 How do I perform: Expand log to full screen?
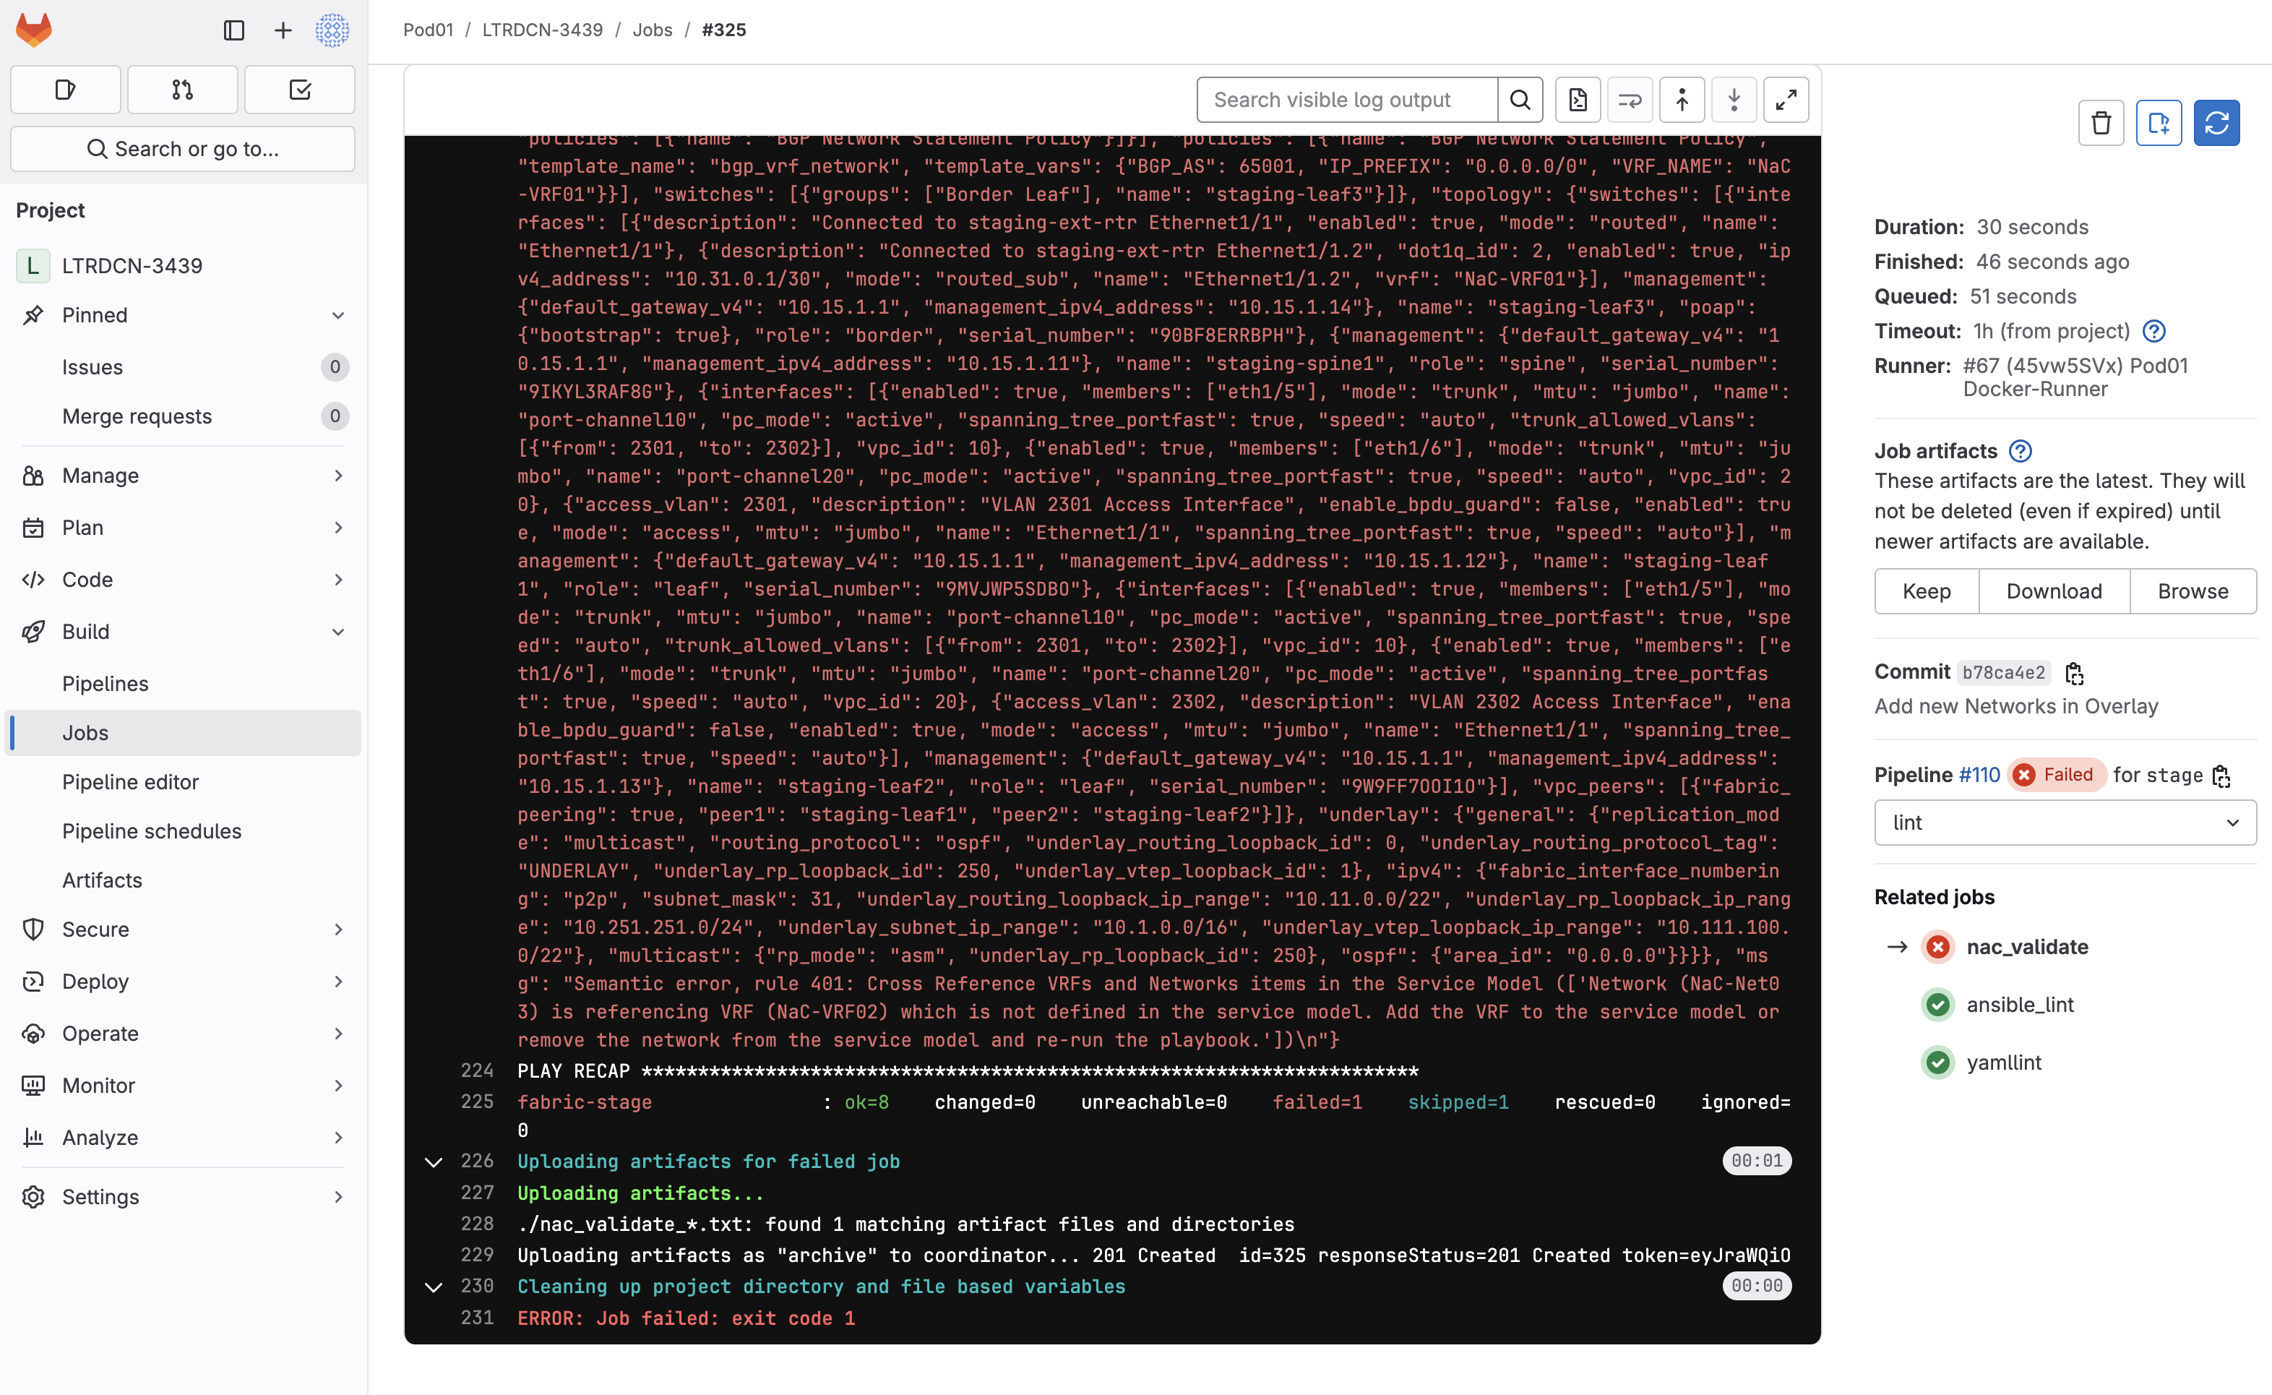coord(1786,100)
